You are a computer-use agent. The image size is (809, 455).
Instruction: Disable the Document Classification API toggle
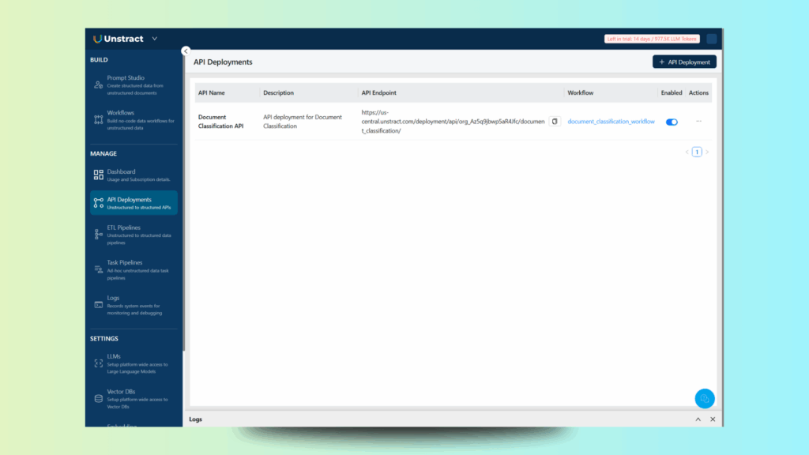pyautogui.click(x=672, y=122)
